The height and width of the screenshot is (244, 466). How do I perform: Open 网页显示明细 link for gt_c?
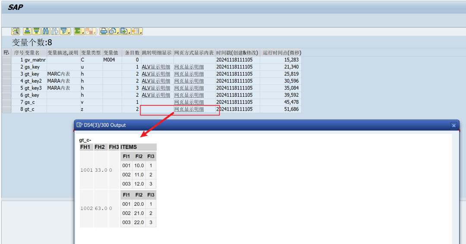[189, 109]
